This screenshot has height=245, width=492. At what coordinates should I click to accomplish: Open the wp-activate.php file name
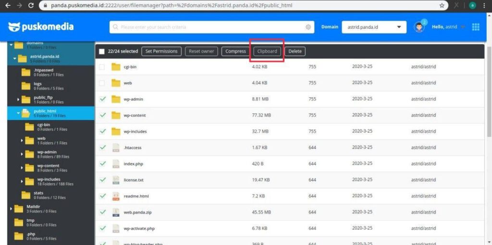point(139,228)
